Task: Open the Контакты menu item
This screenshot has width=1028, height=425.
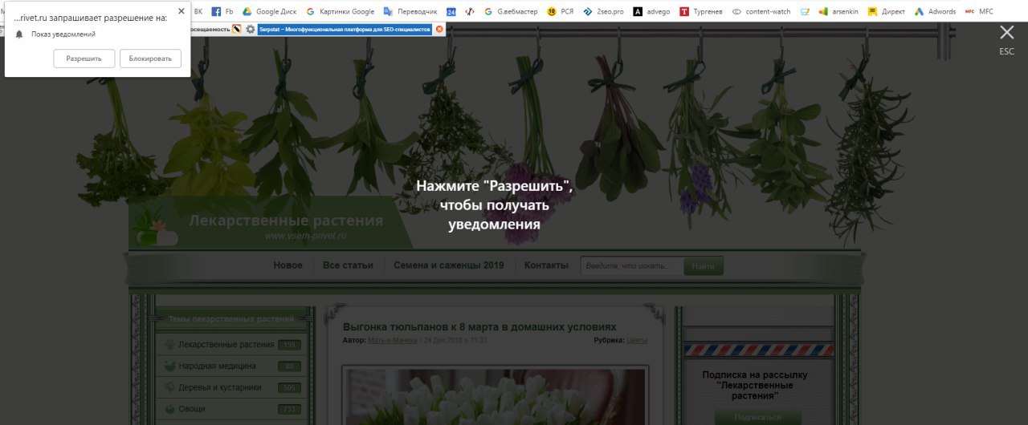Action: 546,265
